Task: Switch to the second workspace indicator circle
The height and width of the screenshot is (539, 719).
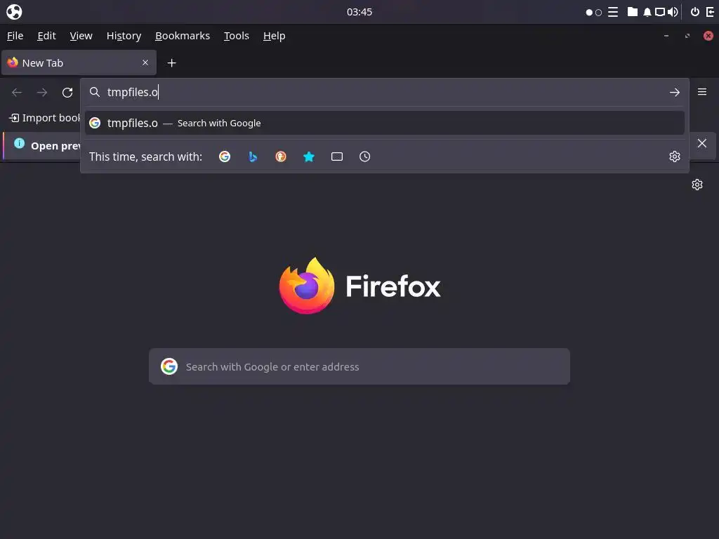Action: pyautogui.click(x=598, y=13)
